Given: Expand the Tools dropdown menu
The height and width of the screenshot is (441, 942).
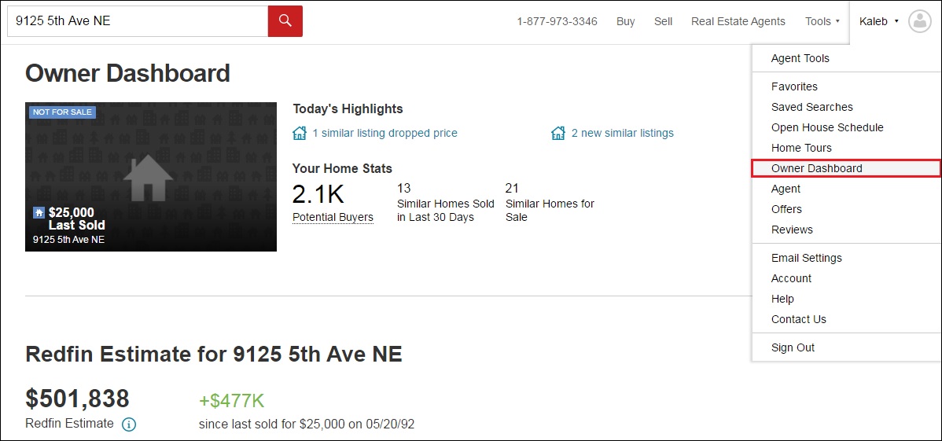Looking at the screenshot, I should tap(822, 22).
